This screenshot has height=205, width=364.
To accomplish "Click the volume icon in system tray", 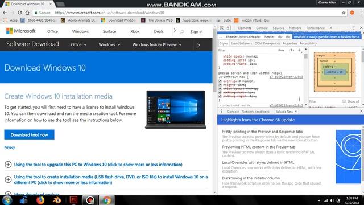I will (332, 200).
